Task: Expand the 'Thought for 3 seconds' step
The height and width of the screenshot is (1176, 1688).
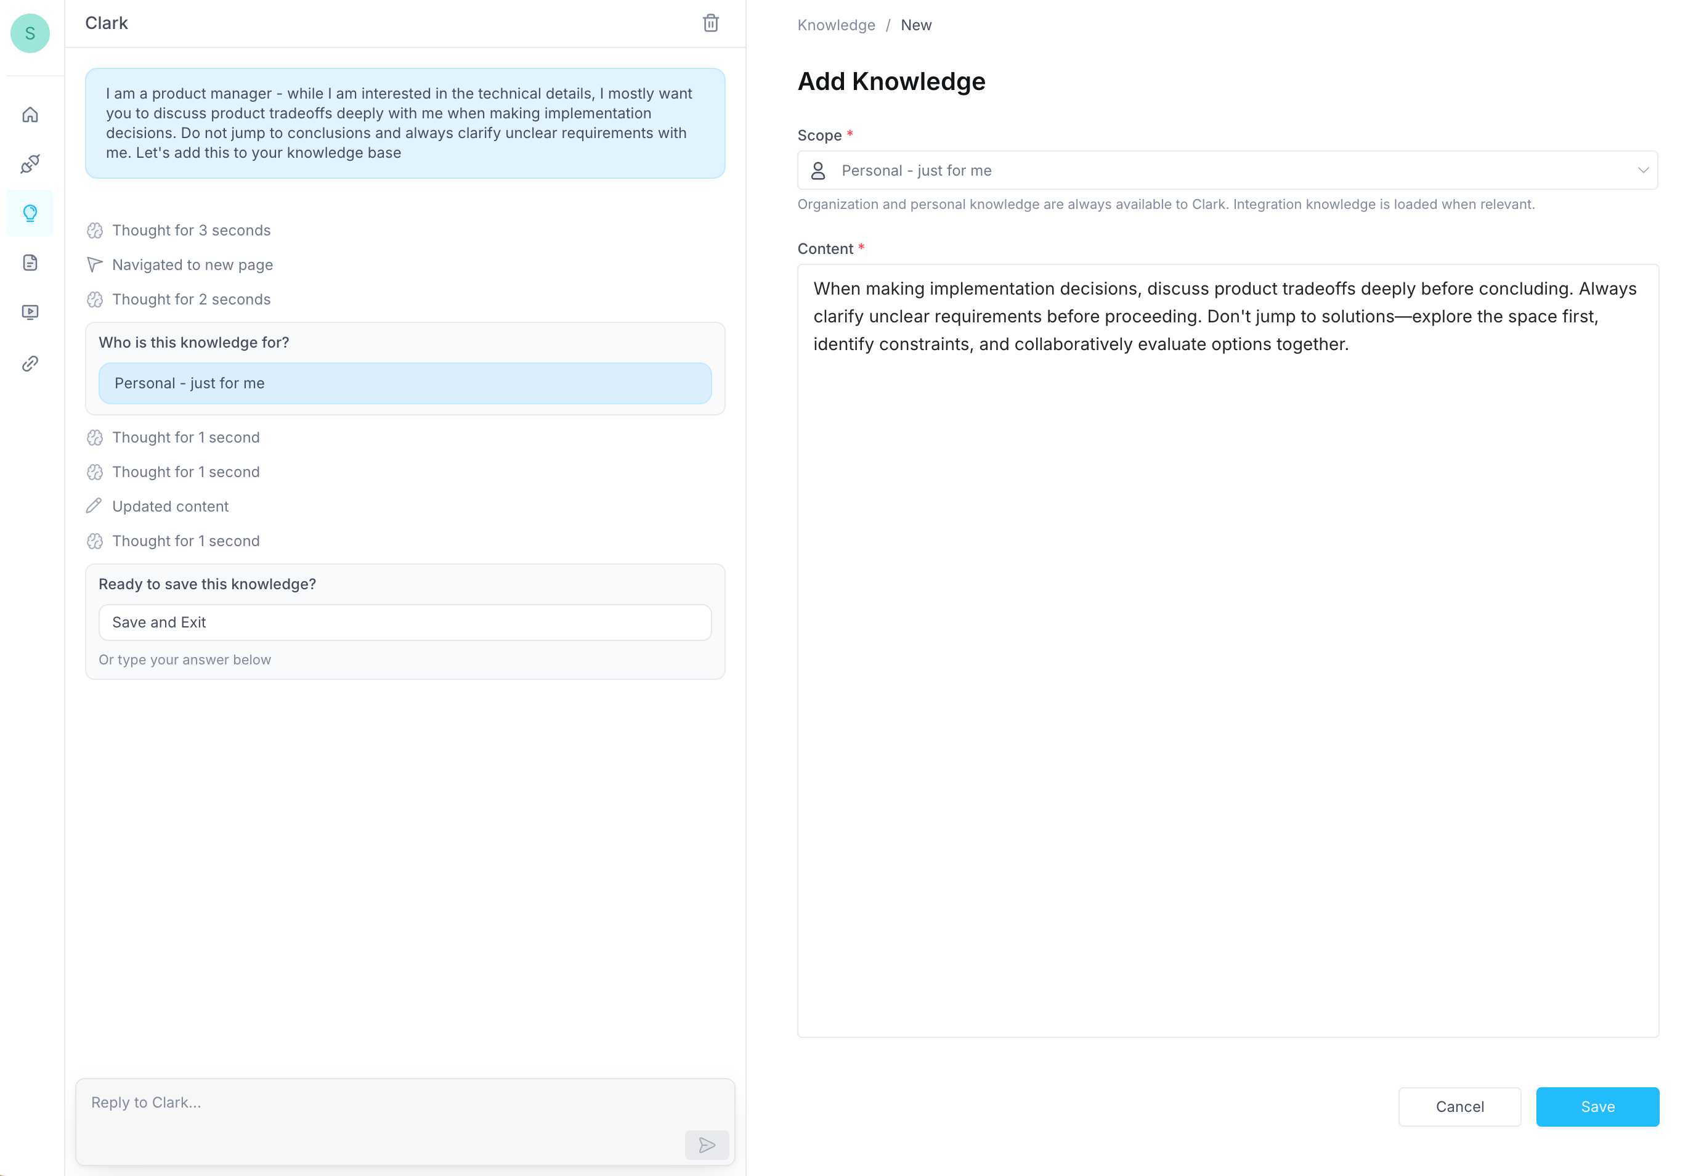Action: coord(190,230)
